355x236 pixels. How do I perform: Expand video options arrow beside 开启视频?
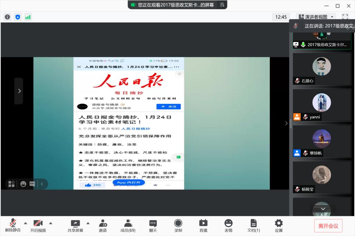coord(51,223)
